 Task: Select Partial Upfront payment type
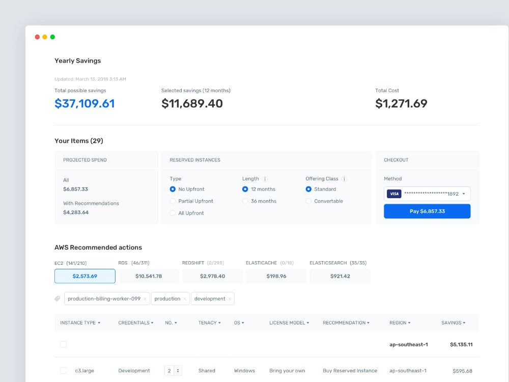tap(173, 201)
